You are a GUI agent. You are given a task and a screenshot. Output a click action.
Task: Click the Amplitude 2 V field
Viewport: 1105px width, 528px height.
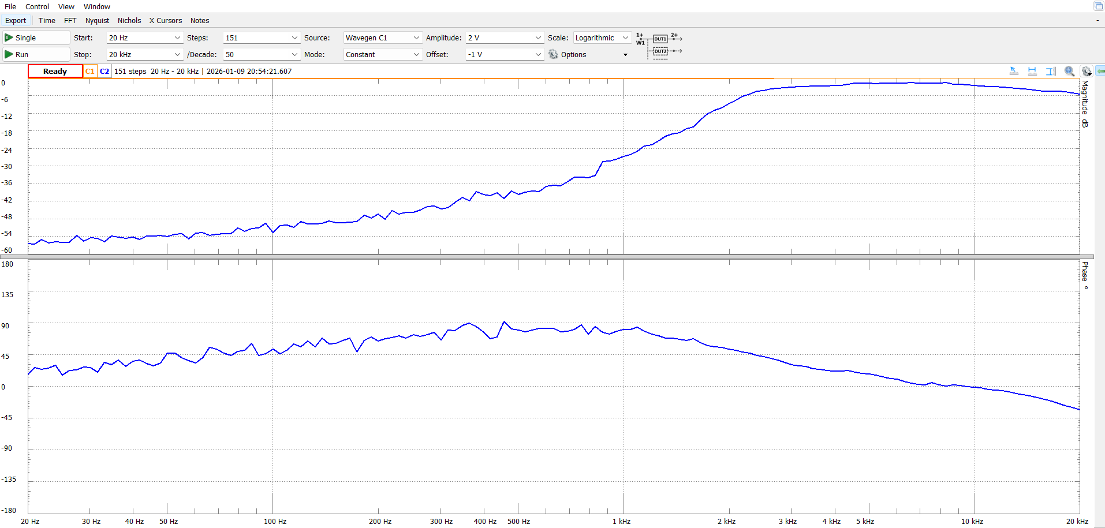499,38
